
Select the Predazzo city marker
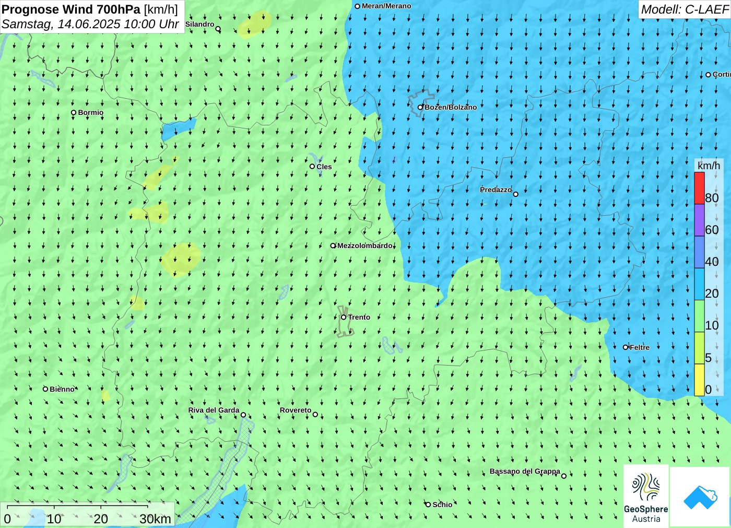point(516,194)
